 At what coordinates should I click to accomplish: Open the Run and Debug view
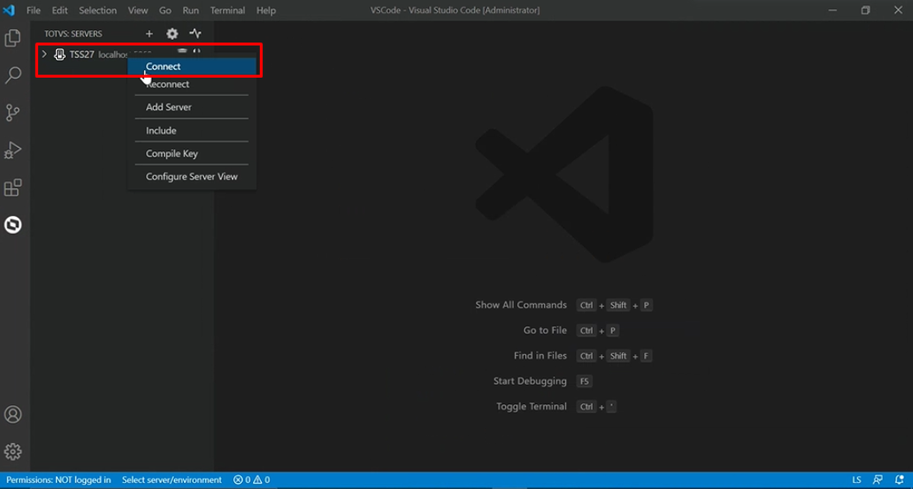tap(13, 150)
